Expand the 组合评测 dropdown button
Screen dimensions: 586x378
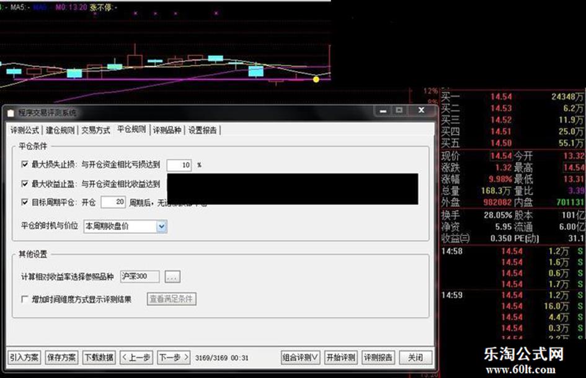(301, 358)
